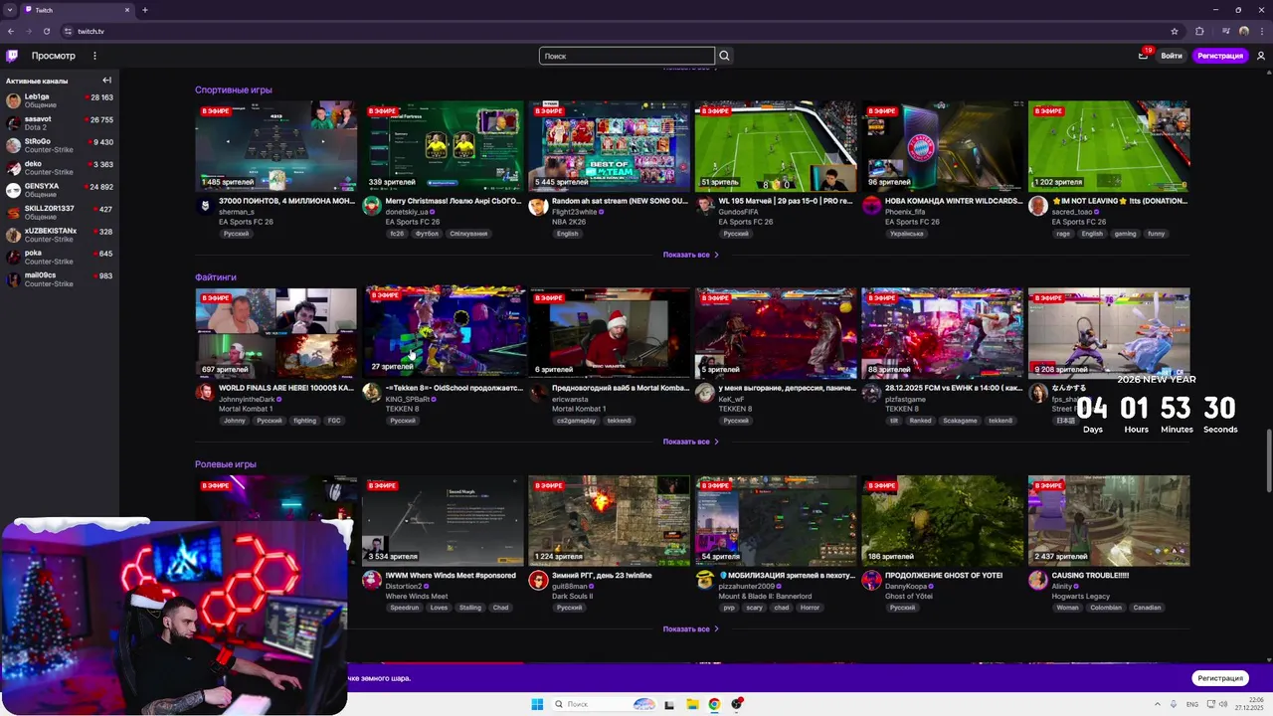Open Chrome from the taskbar
The image size is (1273, 716).
coord(714,704)
